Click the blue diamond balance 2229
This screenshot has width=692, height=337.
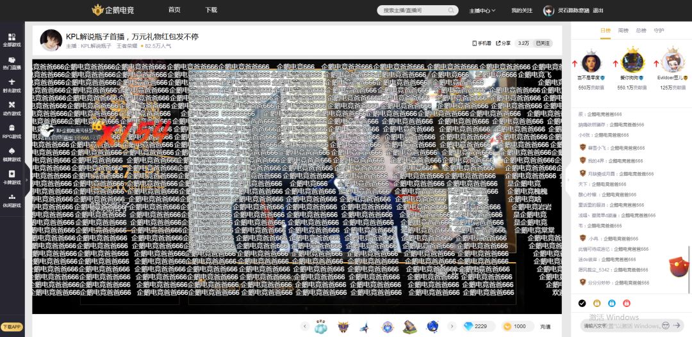[478, 326]
